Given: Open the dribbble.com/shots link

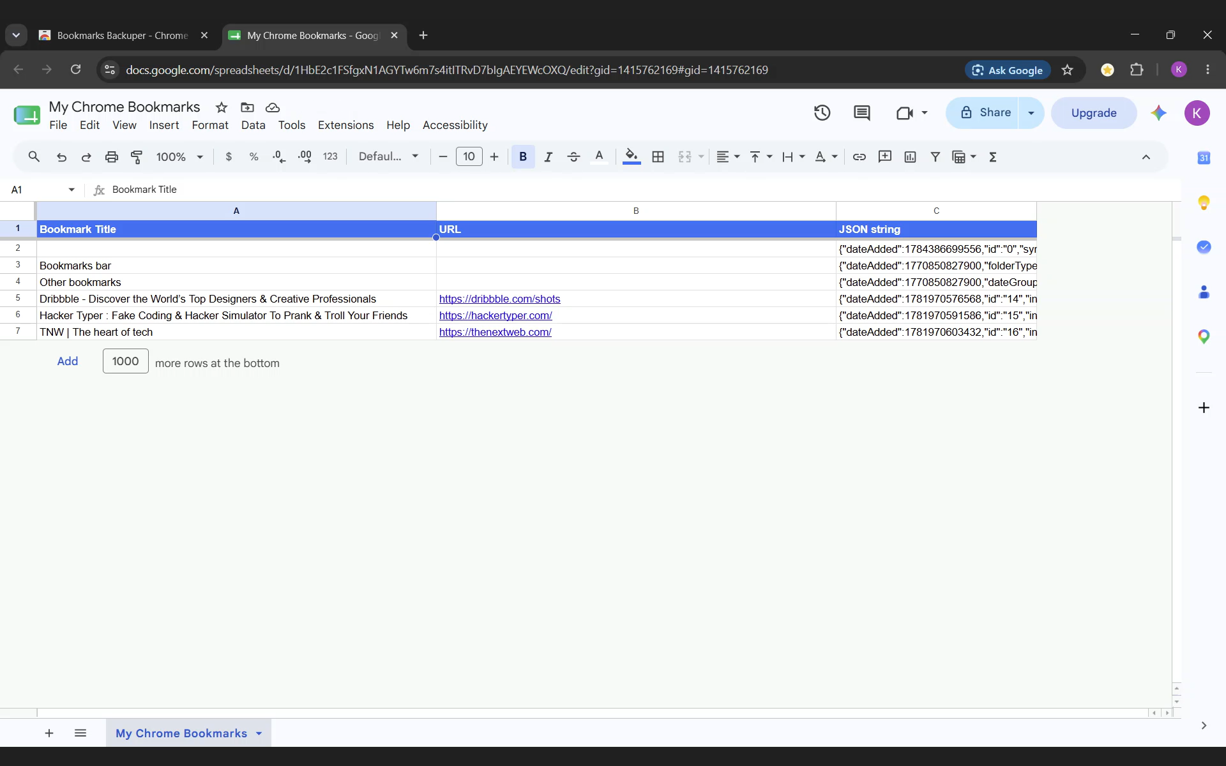Looking at the screenshot, I should coord(499,299).
